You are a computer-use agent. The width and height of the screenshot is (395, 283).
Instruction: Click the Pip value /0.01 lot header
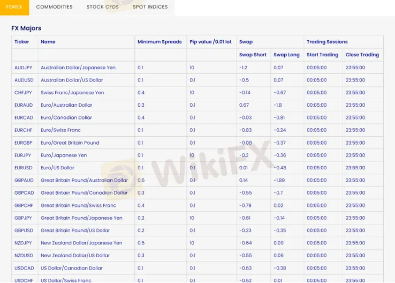(210, 42)
